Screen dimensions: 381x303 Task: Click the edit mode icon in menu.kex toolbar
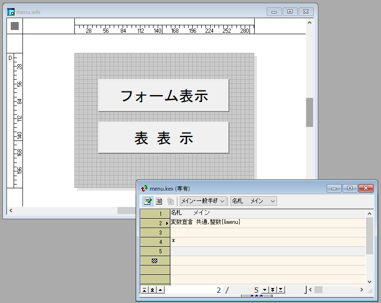(147, 201)
